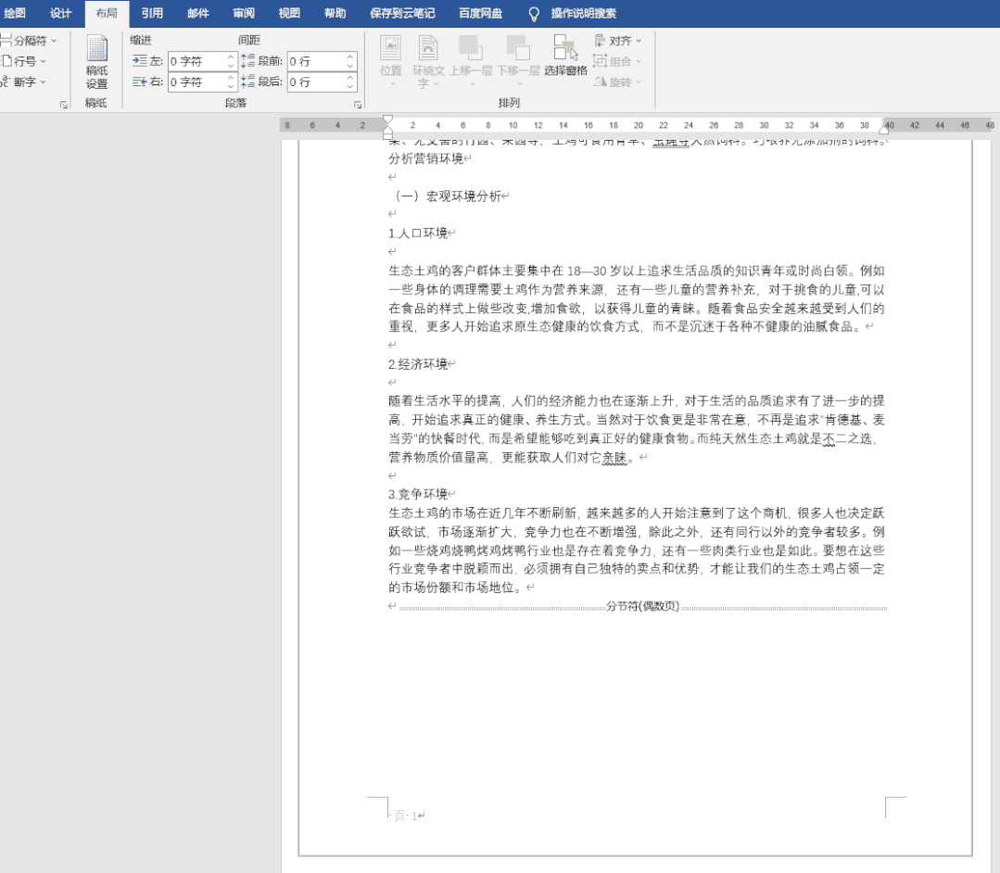Click the heading 1.人口环境
Image resolution: width=1000 pixels, height=873 pixels.
pyautogui.click(x=418, y=233)
